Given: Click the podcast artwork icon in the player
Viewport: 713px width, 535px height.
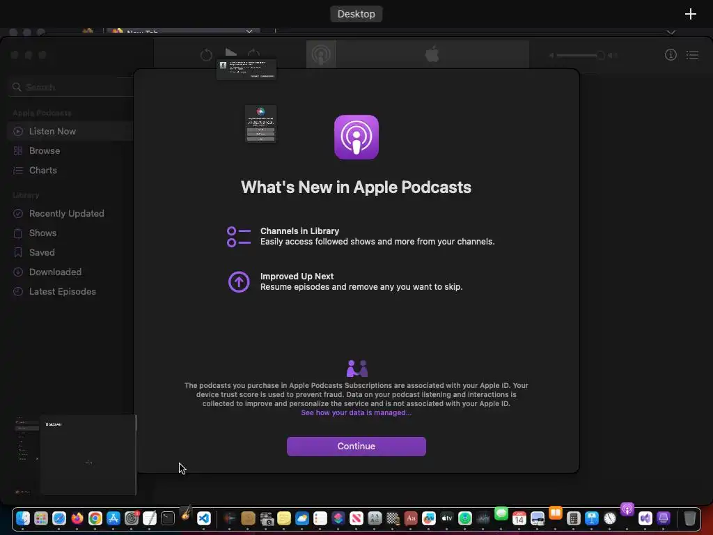Looking at the screenshot, I should pos(320,54).
